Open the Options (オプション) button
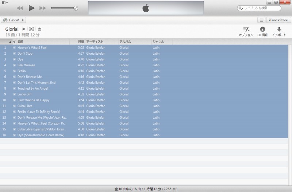This screenshot has width=292, height=192. (246, 32)
